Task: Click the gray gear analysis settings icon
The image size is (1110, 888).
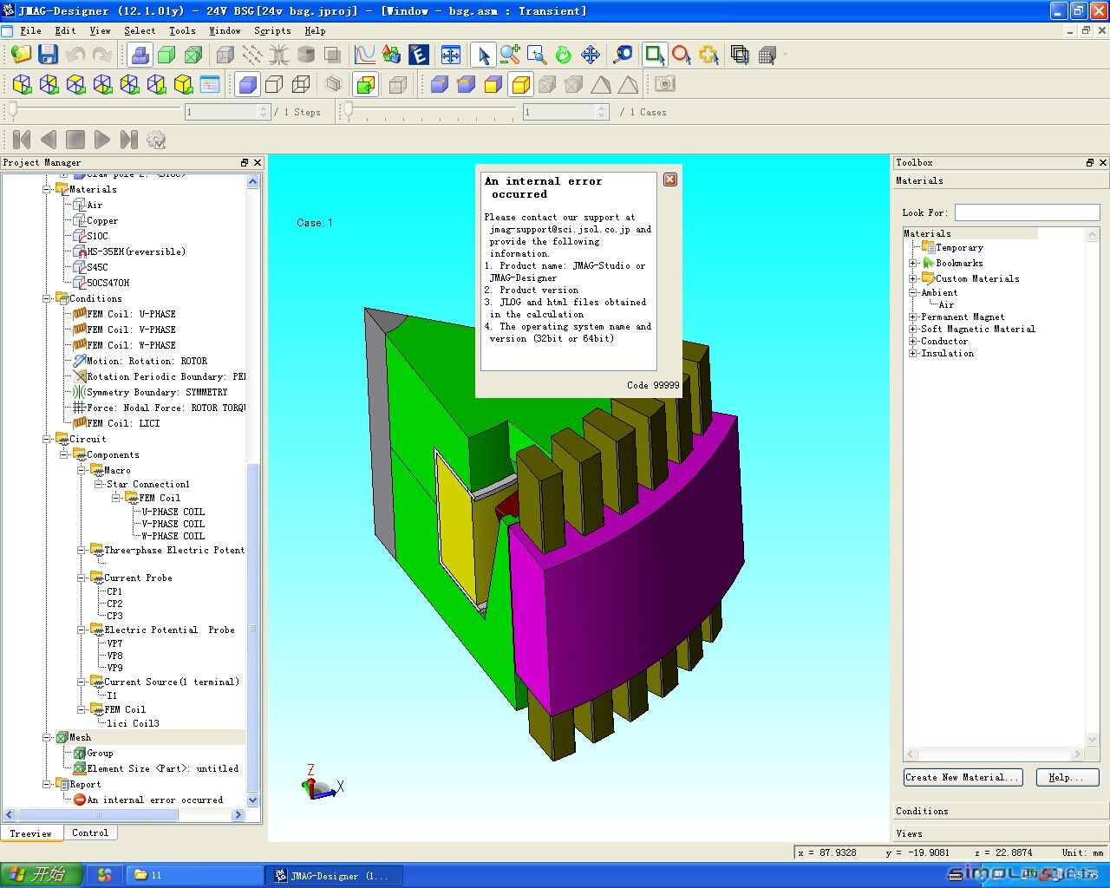Action: (x=156, y=140)
